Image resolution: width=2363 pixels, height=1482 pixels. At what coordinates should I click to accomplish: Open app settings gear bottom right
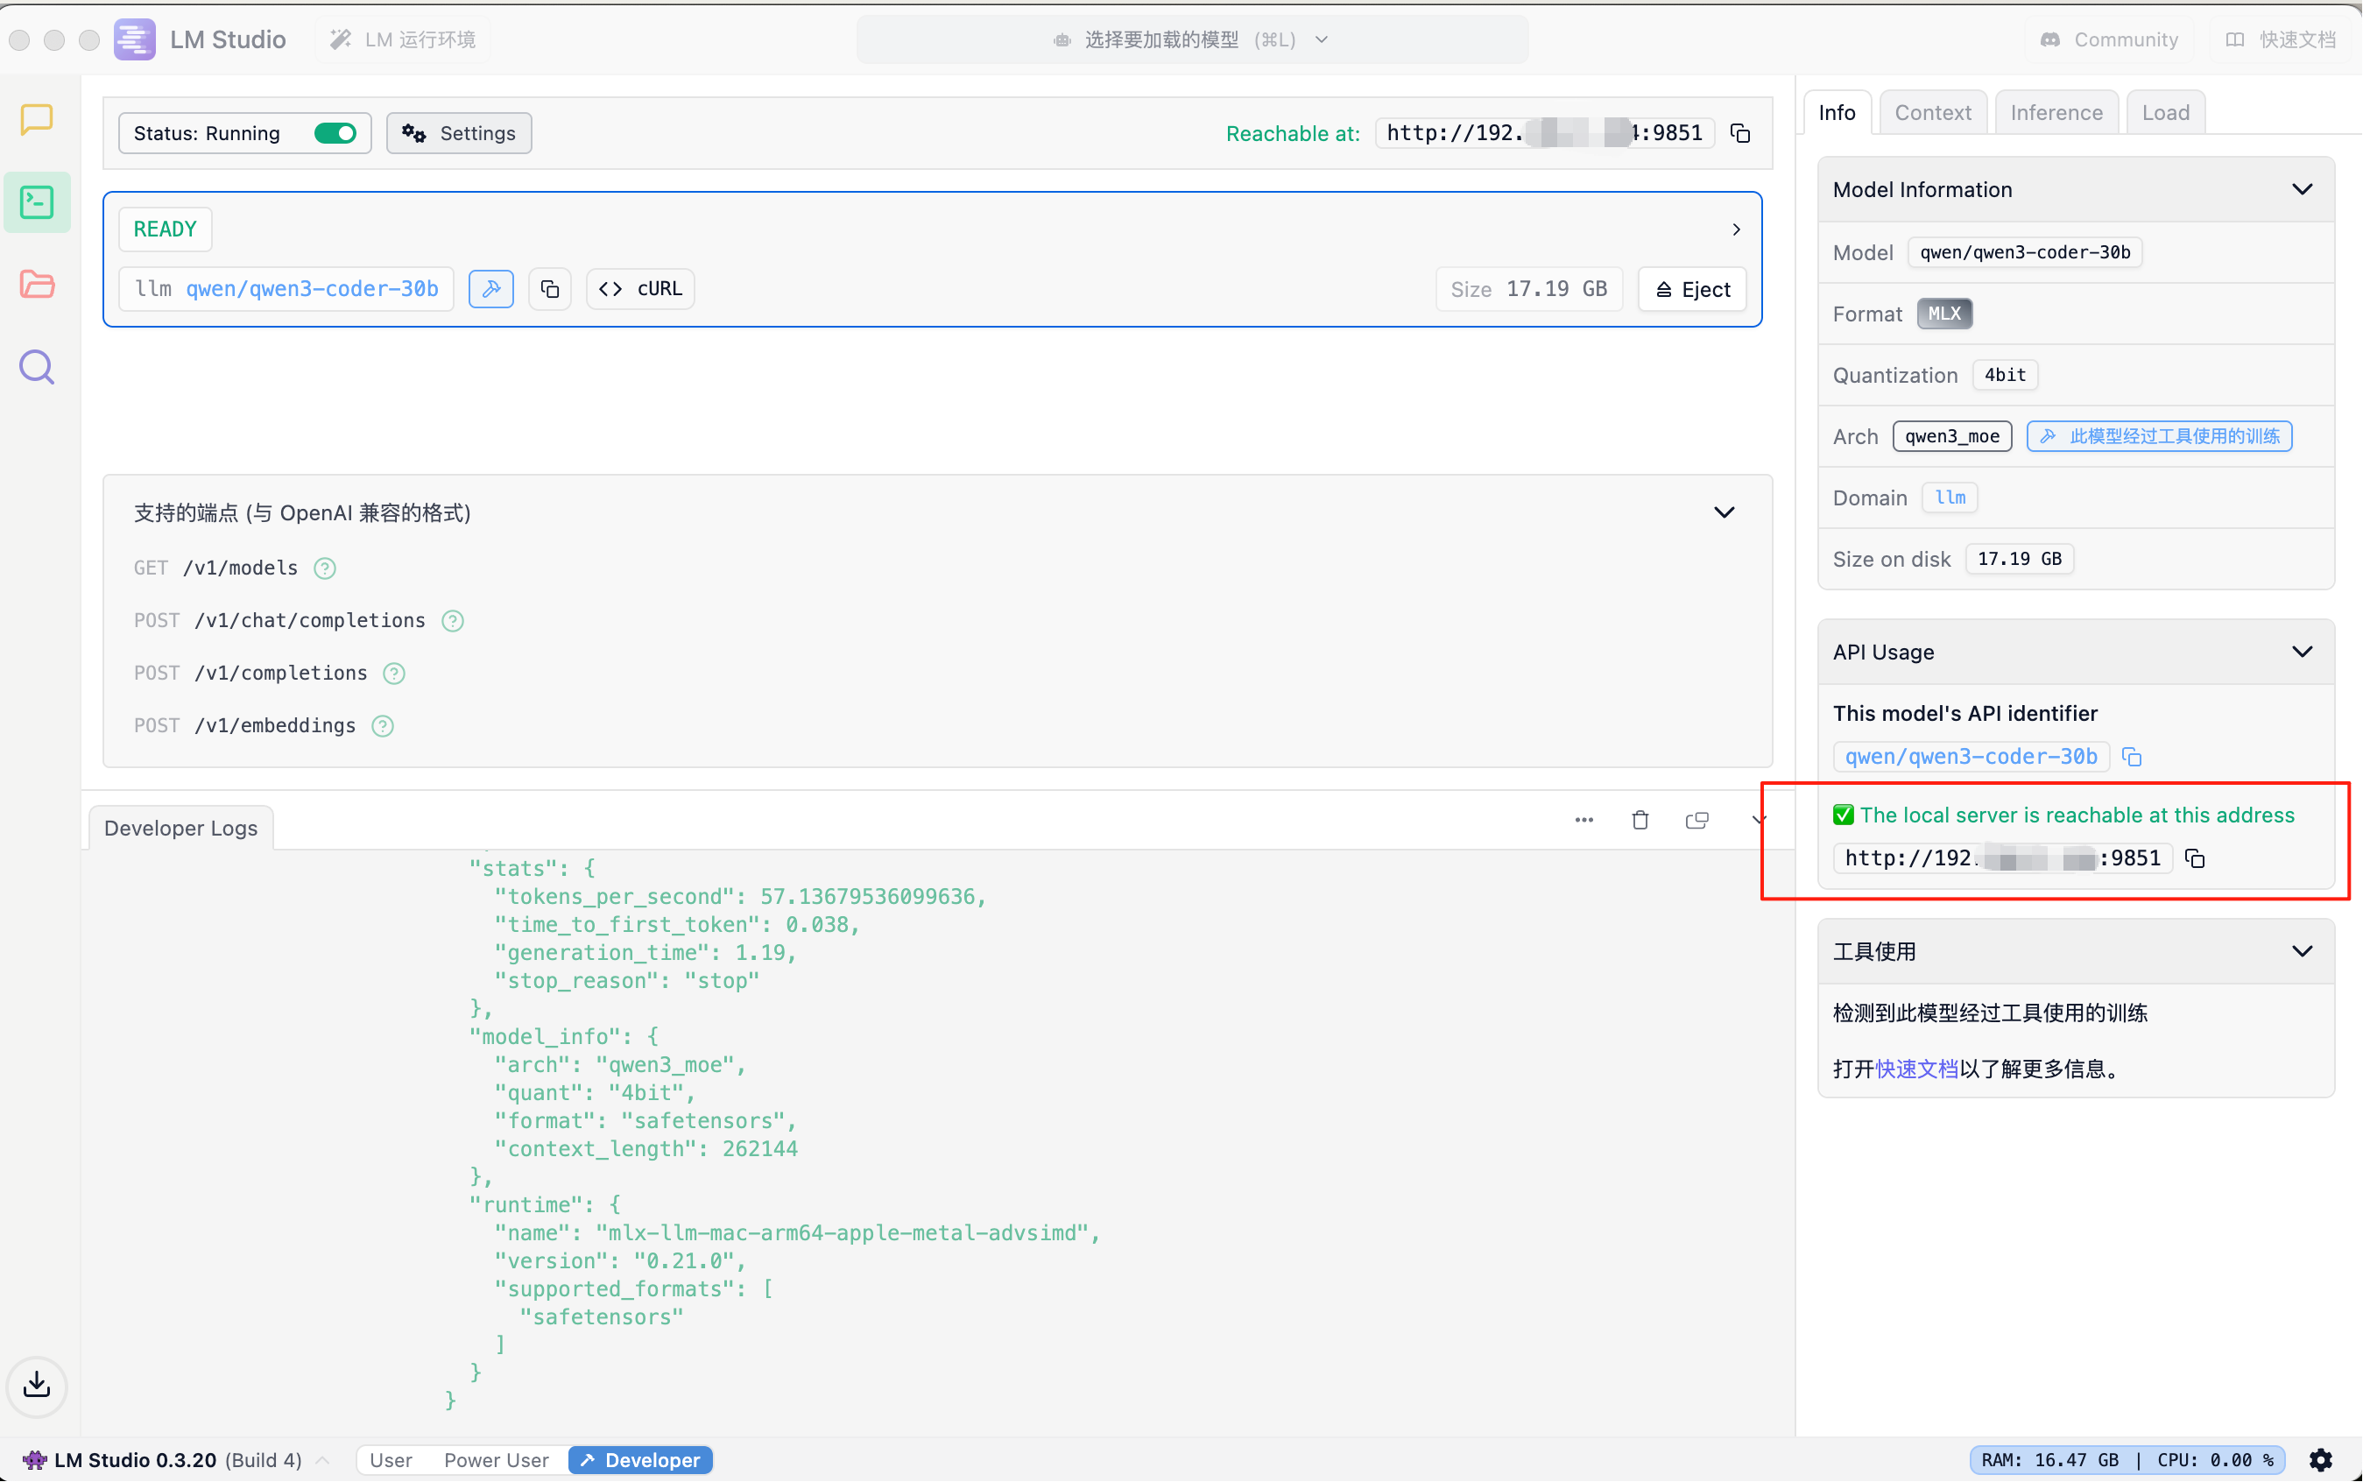pyautogui.click(x=2320, y=1460)
